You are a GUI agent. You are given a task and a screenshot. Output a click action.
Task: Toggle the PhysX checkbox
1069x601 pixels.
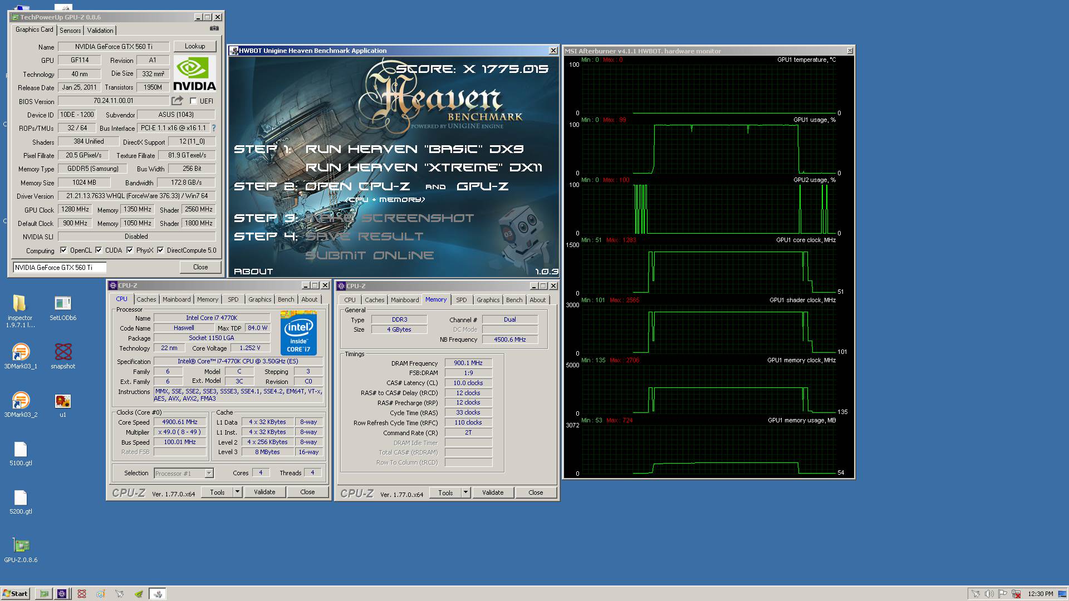pyautogui.click(x=130, y=250)
